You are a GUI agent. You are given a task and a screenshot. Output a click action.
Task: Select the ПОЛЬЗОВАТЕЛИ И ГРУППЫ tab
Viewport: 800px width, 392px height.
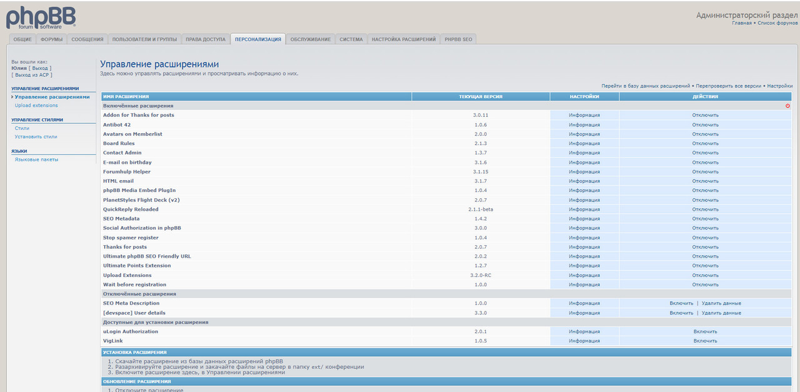click(x=144, y=39)
